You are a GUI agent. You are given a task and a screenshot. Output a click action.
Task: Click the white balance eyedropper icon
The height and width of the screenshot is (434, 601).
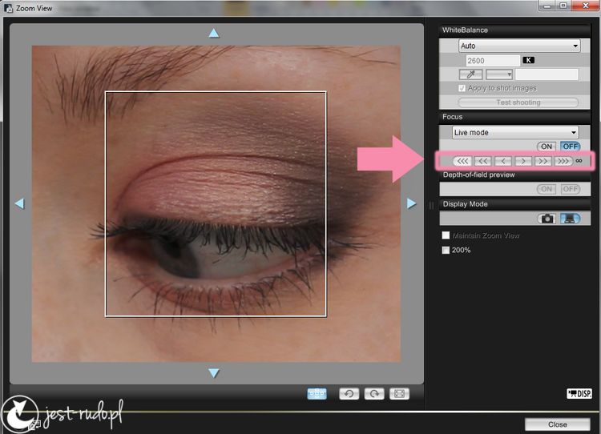tap(470, 74)
